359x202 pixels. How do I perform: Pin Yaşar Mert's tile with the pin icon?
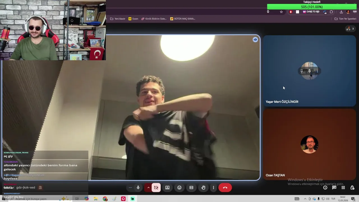[x=302, y=71]
